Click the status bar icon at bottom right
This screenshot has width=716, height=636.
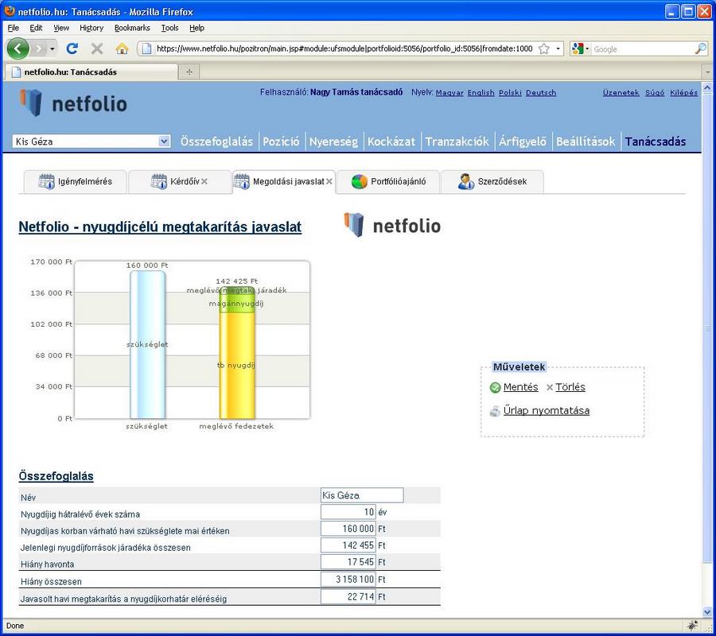[692, 625]
